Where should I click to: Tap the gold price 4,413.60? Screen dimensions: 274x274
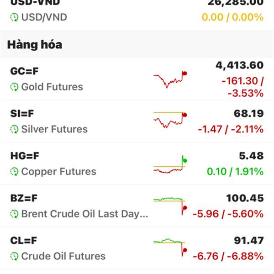(x=239, y=65)
